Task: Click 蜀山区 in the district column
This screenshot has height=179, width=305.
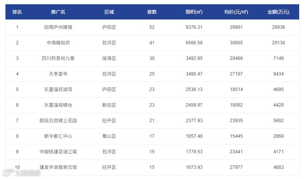Action: [x=109, y=136]
